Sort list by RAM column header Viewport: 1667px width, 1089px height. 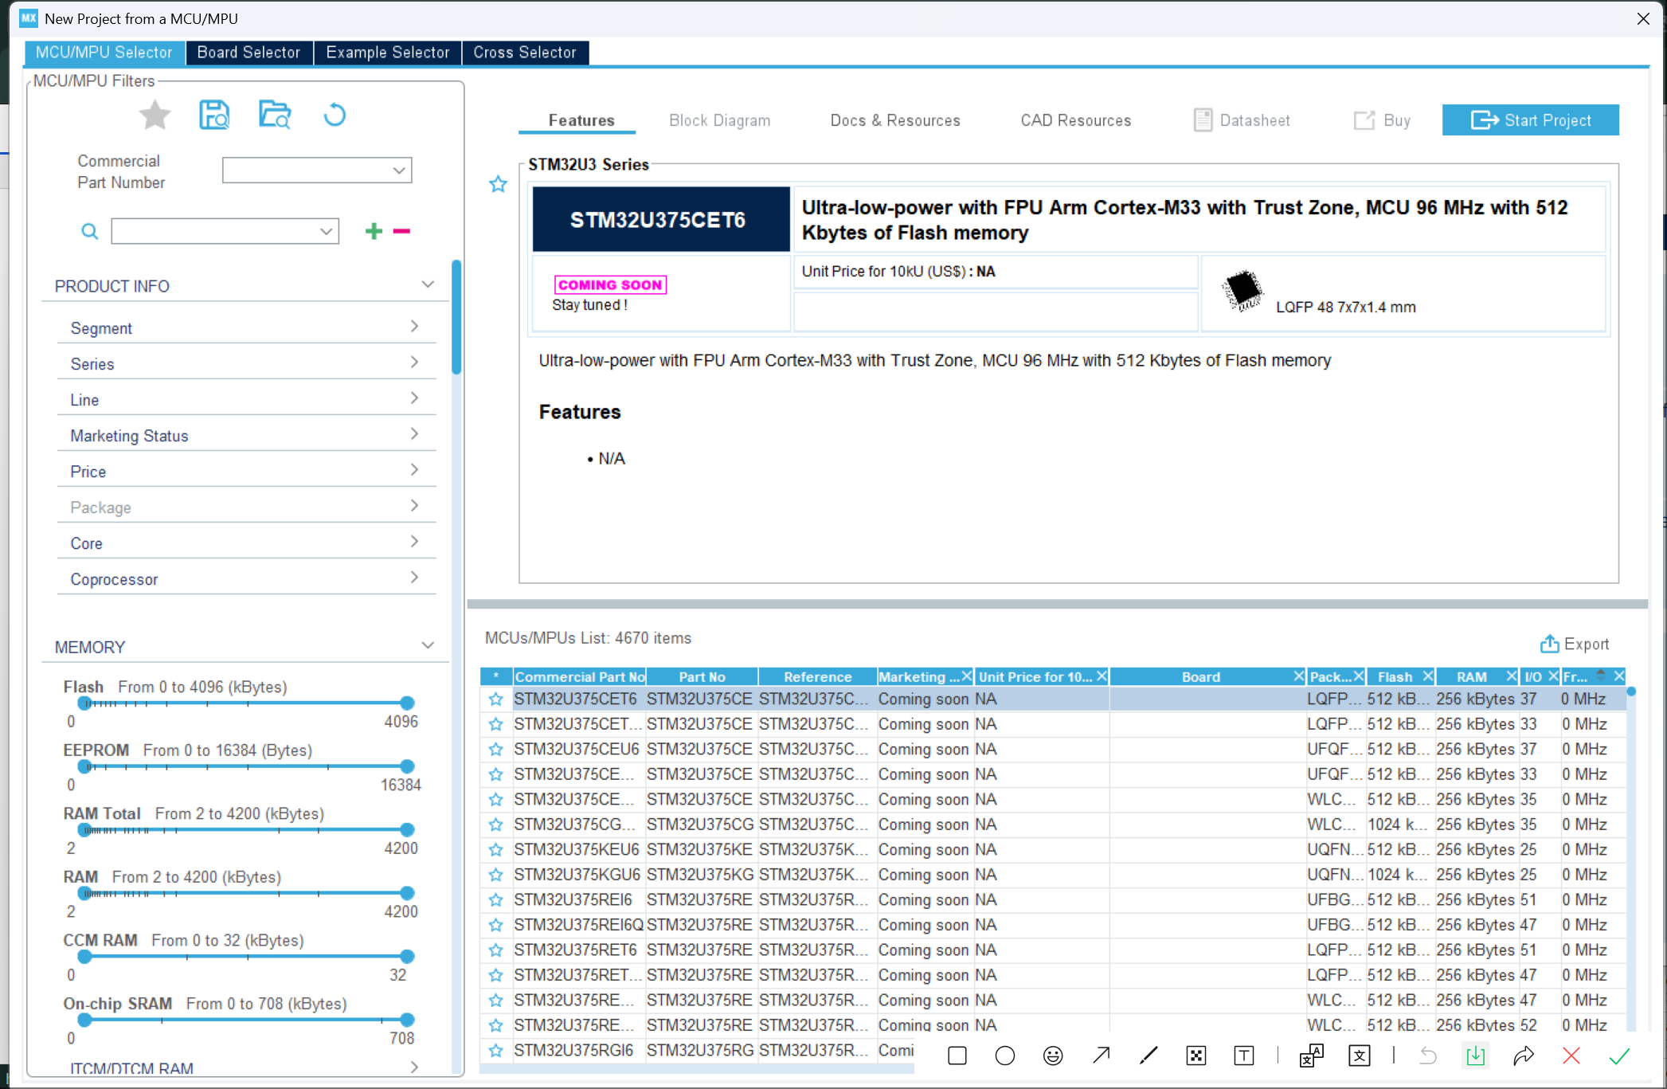tap(1471, 677)
